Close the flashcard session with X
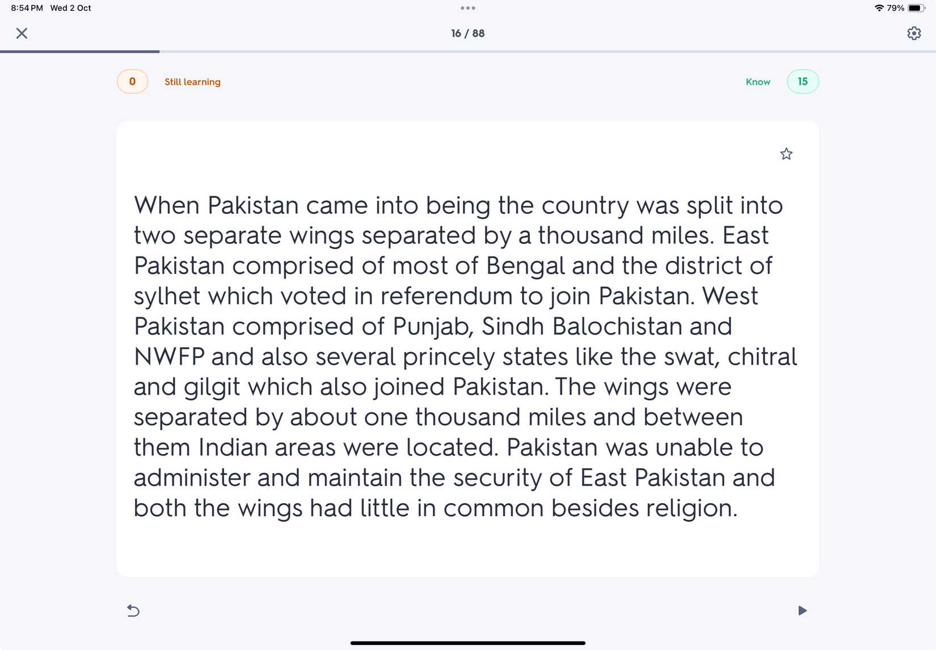936x650 pixels. 22,33
